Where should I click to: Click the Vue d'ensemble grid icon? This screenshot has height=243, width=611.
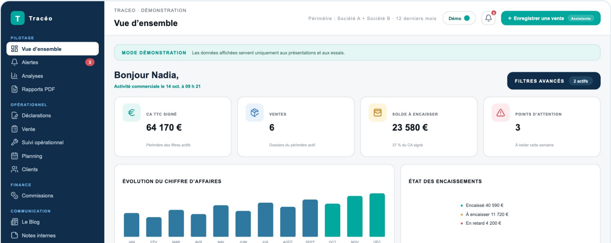pyautogui.click(x=14, y=49)
